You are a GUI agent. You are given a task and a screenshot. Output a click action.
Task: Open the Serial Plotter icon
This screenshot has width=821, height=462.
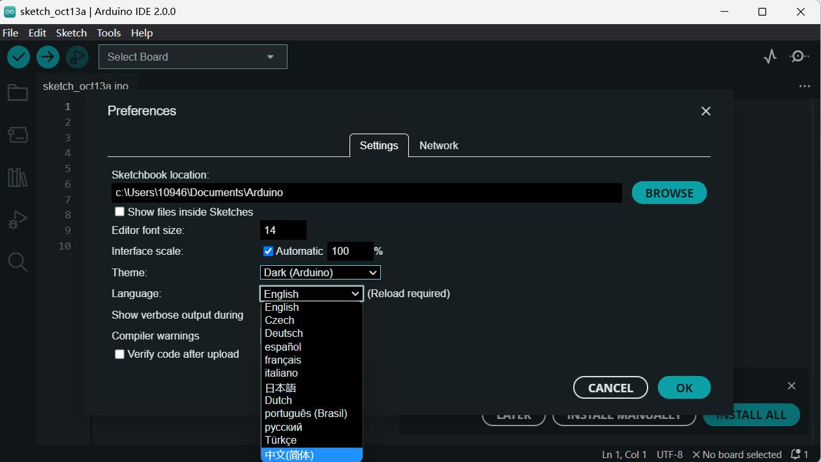tap(770, 57)
